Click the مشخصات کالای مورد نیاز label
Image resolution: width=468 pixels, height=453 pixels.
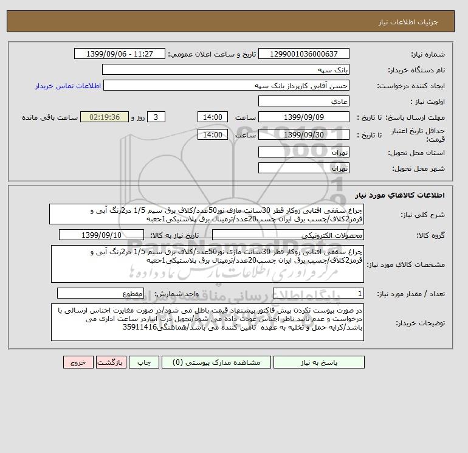tap(405, 265)
